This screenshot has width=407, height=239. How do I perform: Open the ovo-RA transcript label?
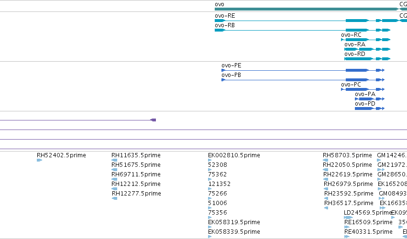tap(354, 44)
